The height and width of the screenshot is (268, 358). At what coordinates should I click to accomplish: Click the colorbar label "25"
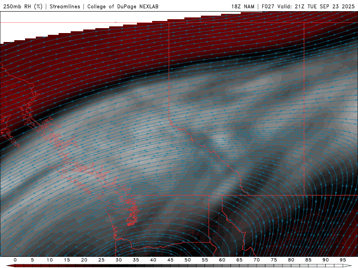(x=102, y=260)
